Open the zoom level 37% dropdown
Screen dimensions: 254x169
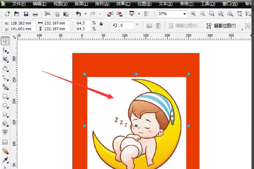pos(185,14)
